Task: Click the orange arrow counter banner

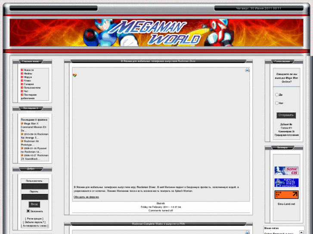Action: pos(286,194)
